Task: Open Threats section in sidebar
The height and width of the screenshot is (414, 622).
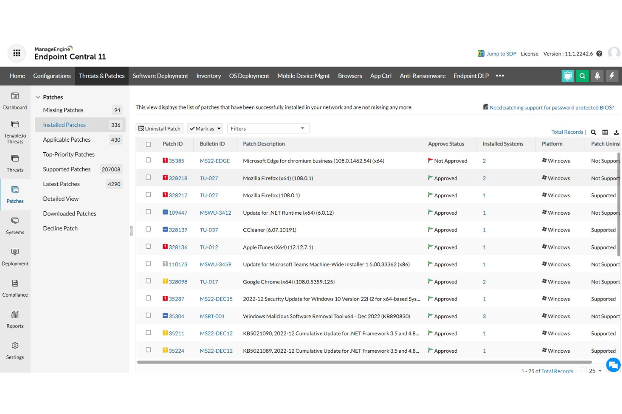Action: (15, 164)
